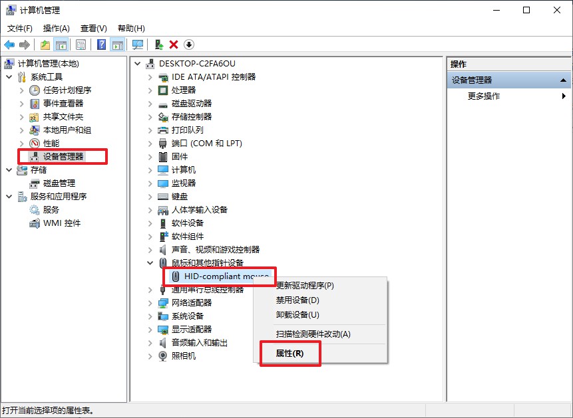Click the 本地用户和组 icon

35,130
